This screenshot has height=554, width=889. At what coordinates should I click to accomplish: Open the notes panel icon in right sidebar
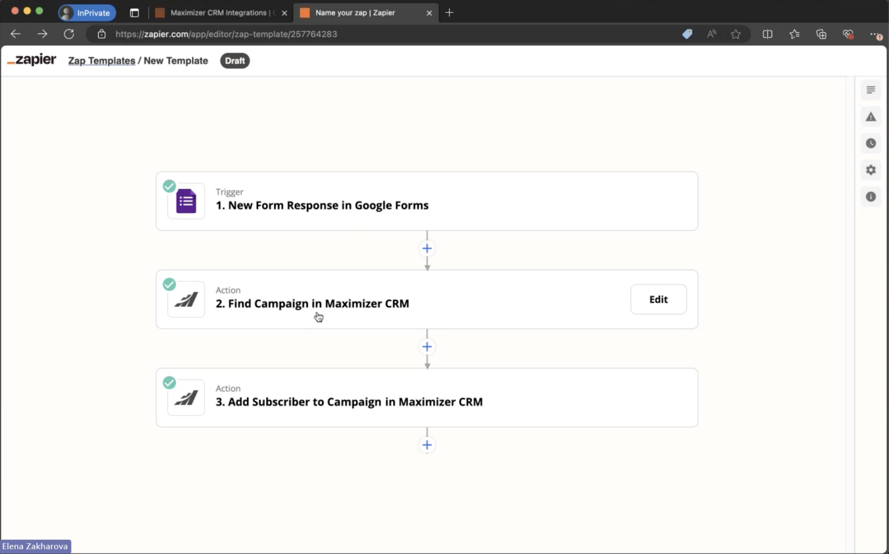tap(871, 90)
